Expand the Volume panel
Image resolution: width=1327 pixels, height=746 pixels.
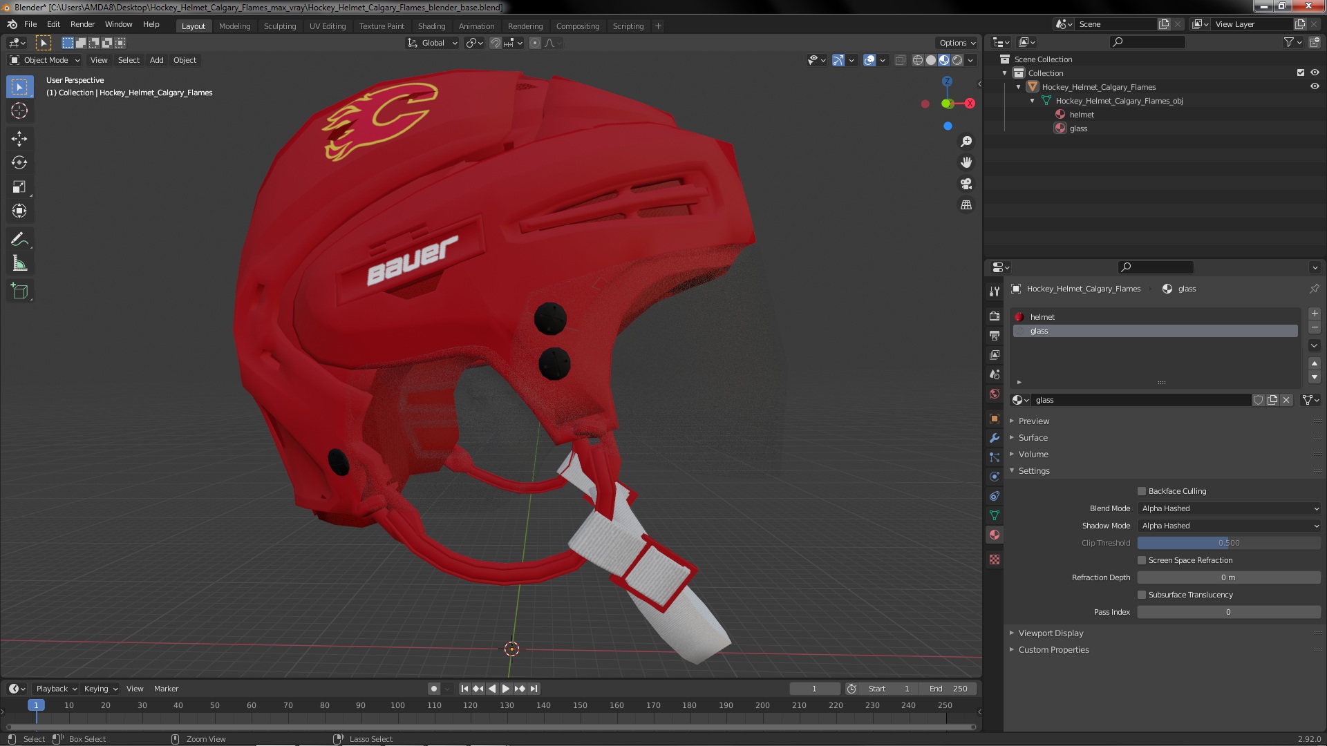(1033, 454)
